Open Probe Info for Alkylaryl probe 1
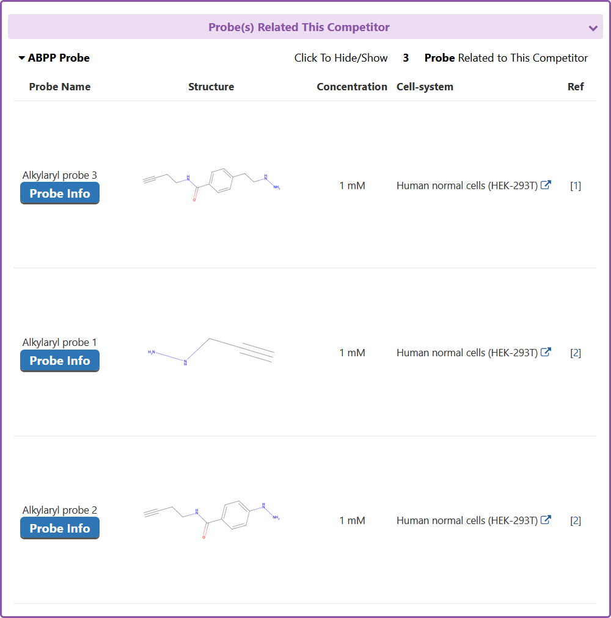This screenshot has height=618, width=611. pyautogui.click(x=60, y=361)
